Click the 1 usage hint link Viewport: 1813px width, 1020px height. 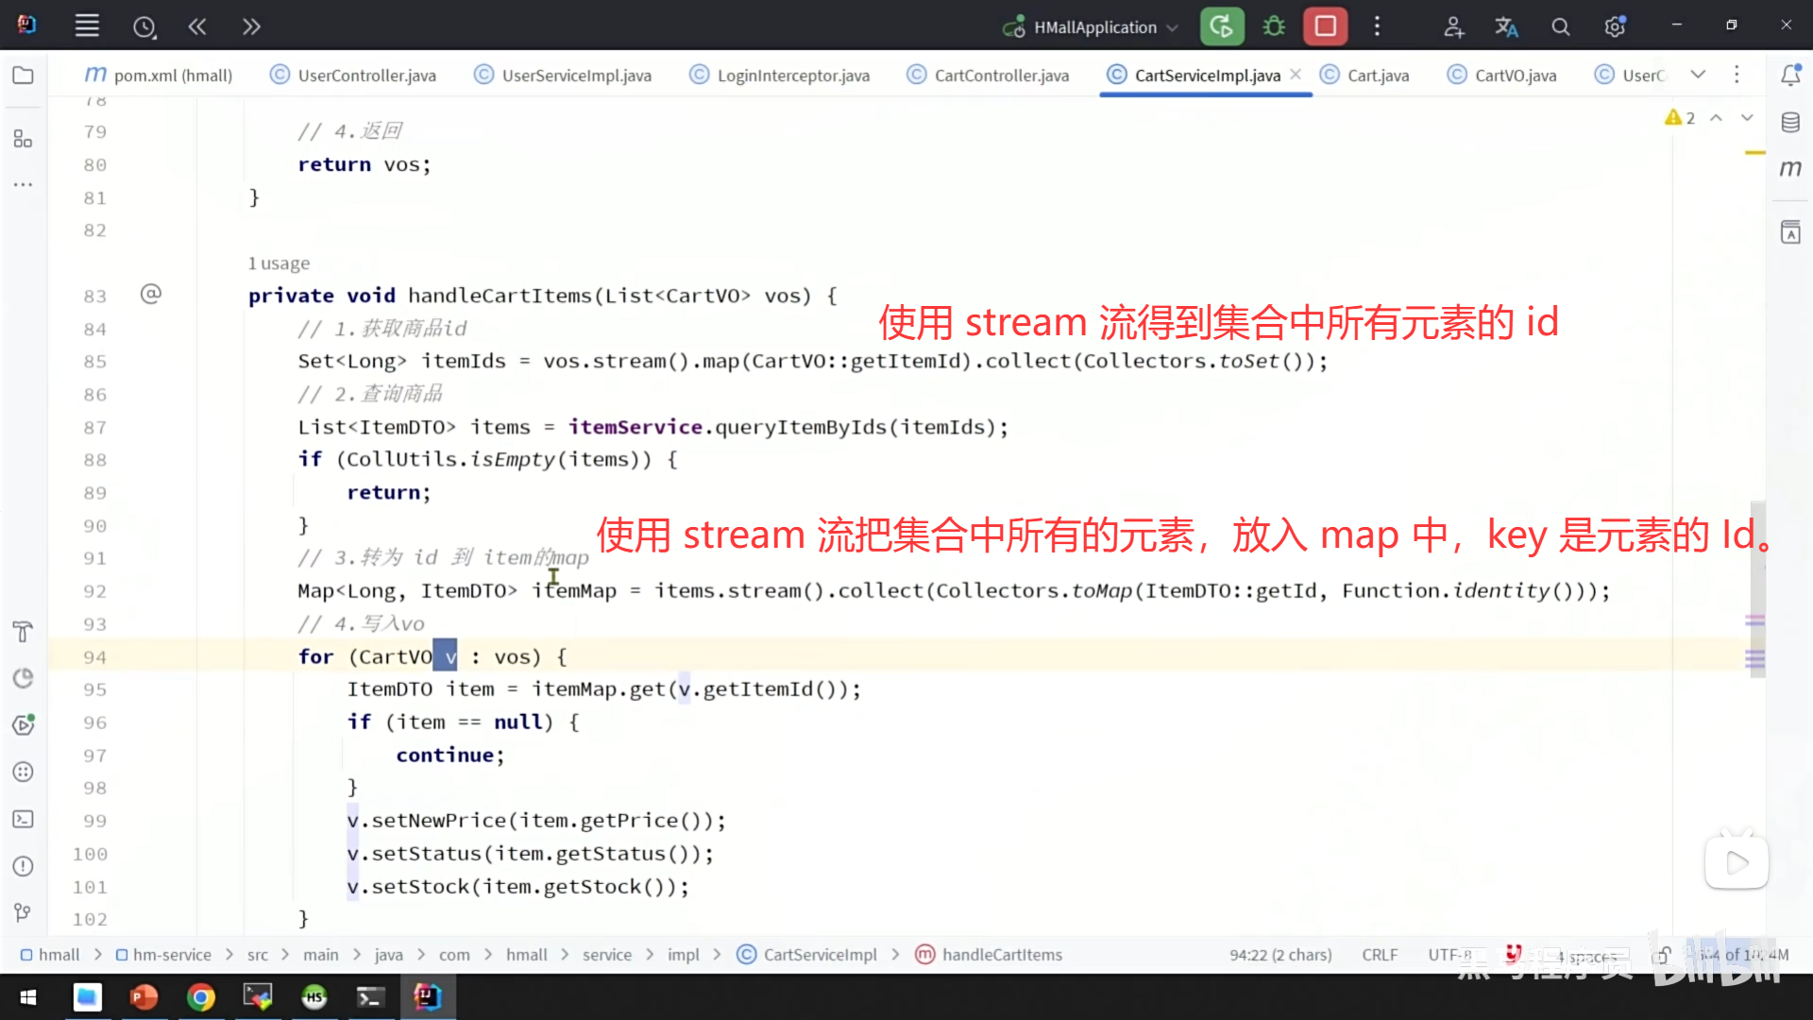(279, 263)
